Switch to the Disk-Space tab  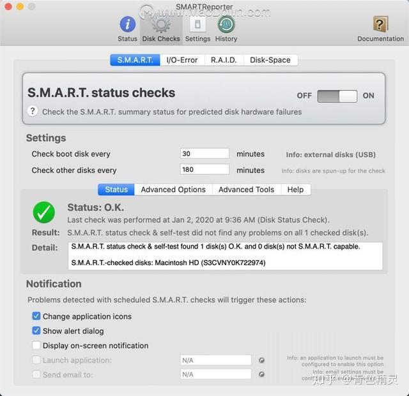(270, 60)
